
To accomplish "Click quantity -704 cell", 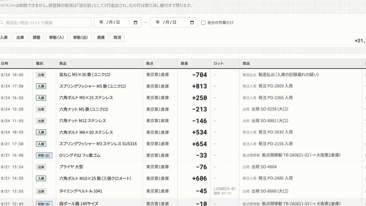I will pyautogui.click(x=200, y=75).
